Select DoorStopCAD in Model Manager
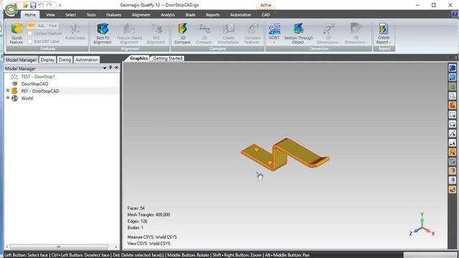This screenshot has height=258, width=459. click(34, 84)
